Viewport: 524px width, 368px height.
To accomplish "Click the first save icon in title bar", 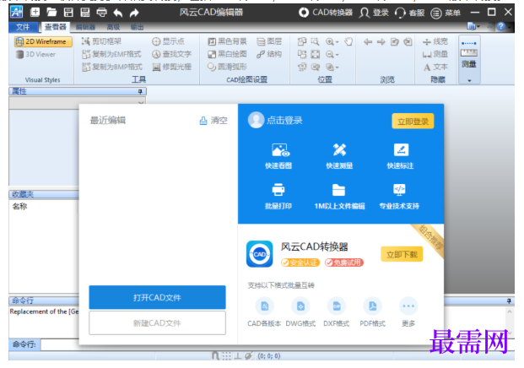I will pyautogui.click(x=68, y=13).
